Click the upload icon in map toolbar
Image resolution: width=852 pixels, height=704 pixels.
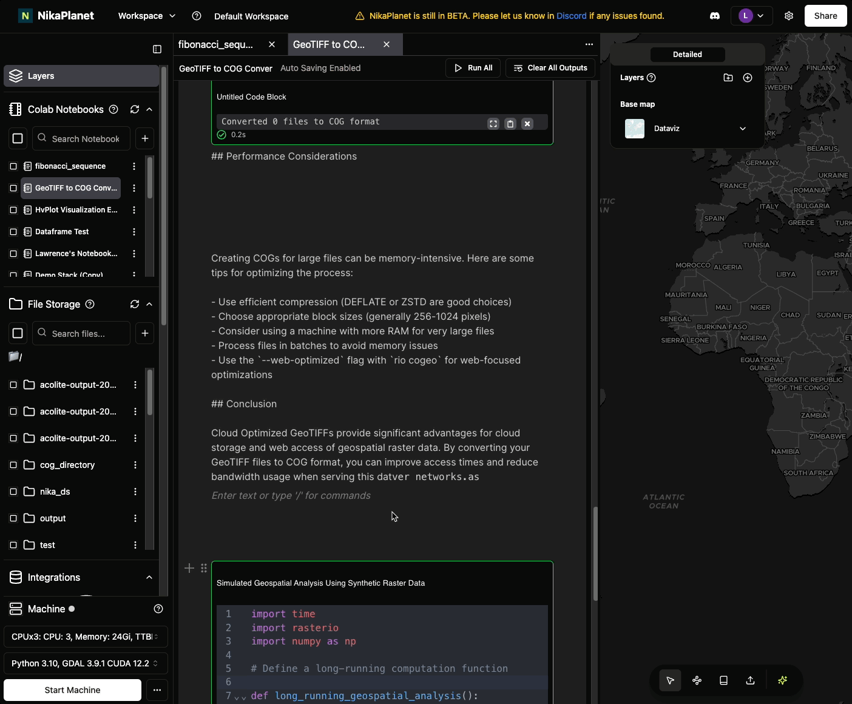pos(750,680)
